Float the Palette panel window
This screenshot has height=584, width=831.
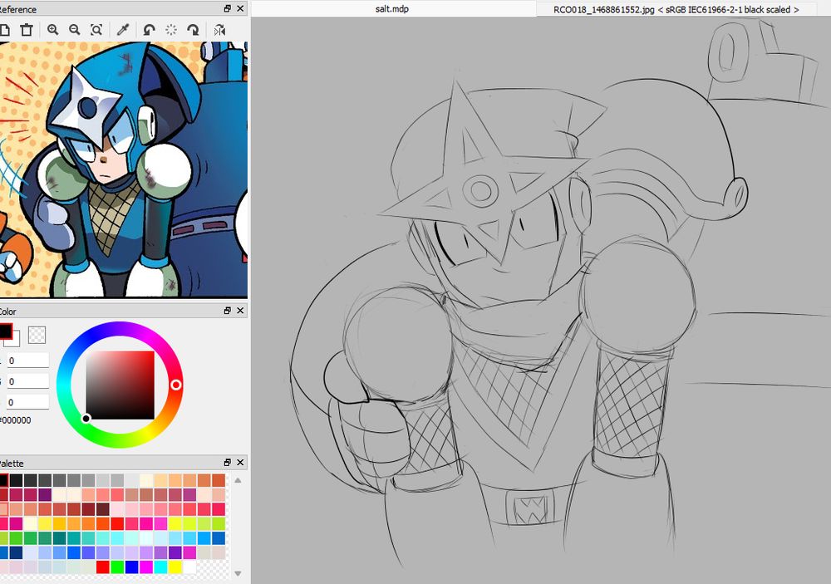click(x=228, y=463)
